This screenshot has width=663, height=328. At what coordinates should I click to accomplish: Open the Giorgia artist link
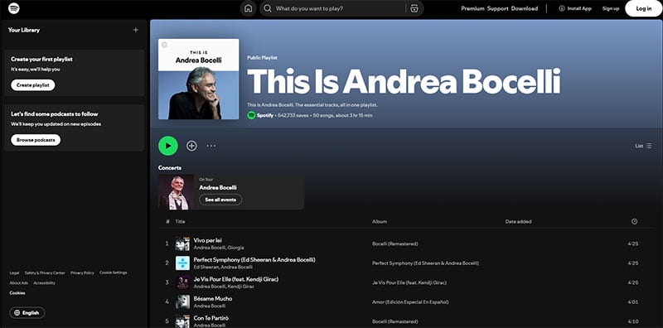coord(236,248)
